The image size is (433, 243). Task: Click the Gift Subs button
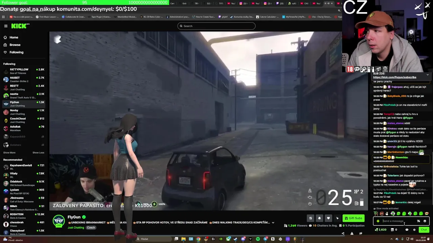click(354, 218)
